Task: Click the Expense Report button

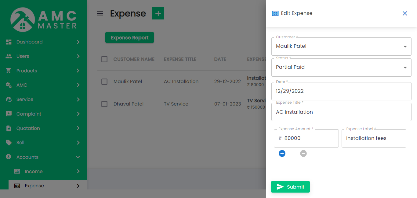Action: coord(129,38)
